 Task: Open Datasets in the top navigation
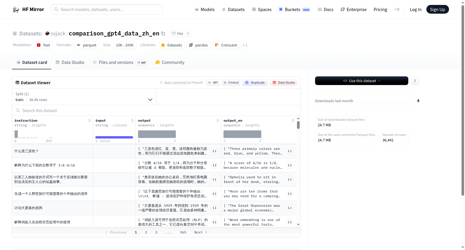(233, 9)
